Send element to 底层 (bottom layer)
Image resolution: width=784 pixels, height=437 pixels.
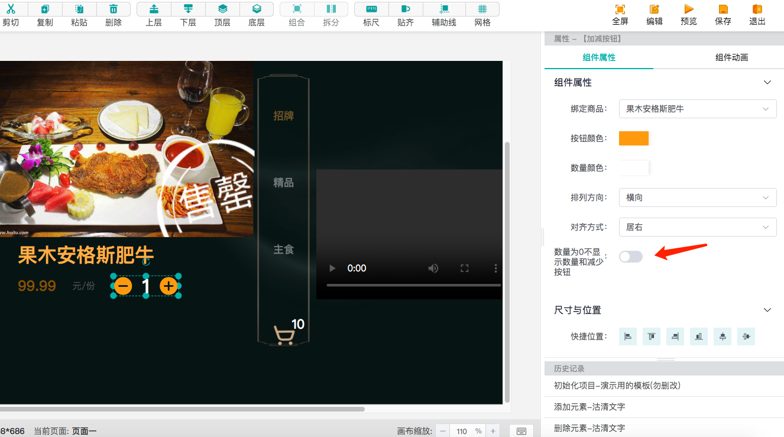pos(257,15)
